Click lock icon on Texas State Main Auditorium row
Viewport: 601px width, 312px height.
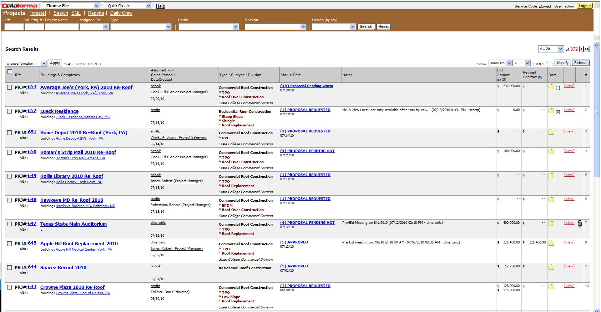(580, 224)
